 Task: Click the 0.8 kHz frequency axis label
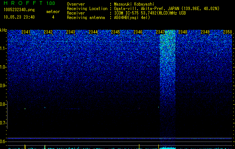[3, 104]
